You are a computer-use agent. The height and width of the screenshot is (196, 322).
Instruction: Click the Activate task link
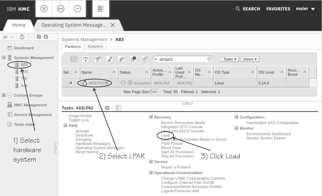pos(82,131)
